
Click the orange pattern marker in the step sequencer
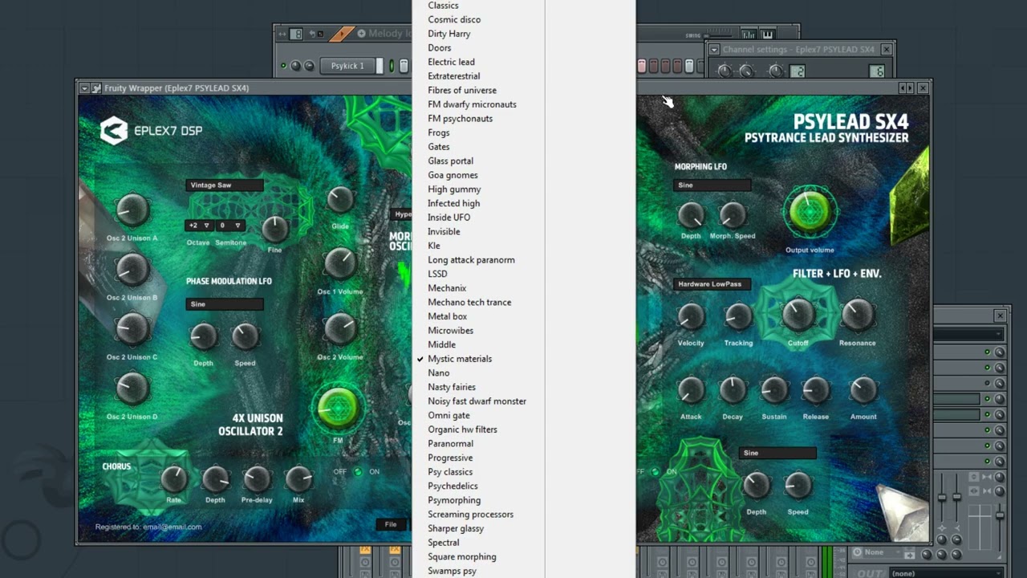tap(341, 34)
